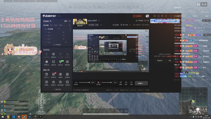This screenshot has height=119, width=211.
Task: Open 如何快速上手直播伴侣 help link
Action: pos(81,90)
